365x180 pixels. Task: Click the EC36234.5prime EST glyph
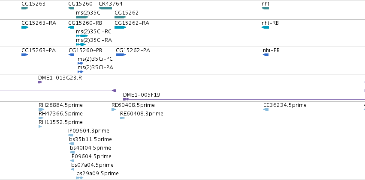click(266, 109)
